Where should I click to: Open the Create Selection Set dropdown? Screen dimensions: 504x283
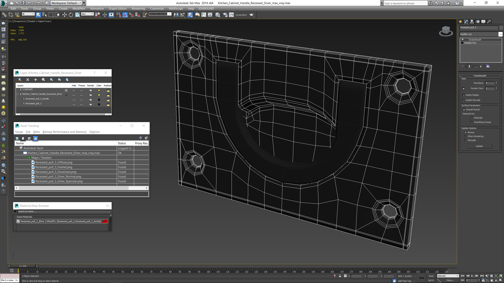tap(160, 14)
